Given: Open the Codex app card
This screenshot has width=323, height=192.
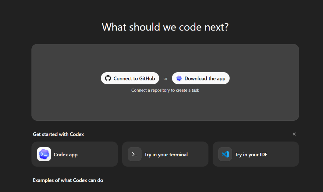Looking at the screenshot, I should [66, 155].
